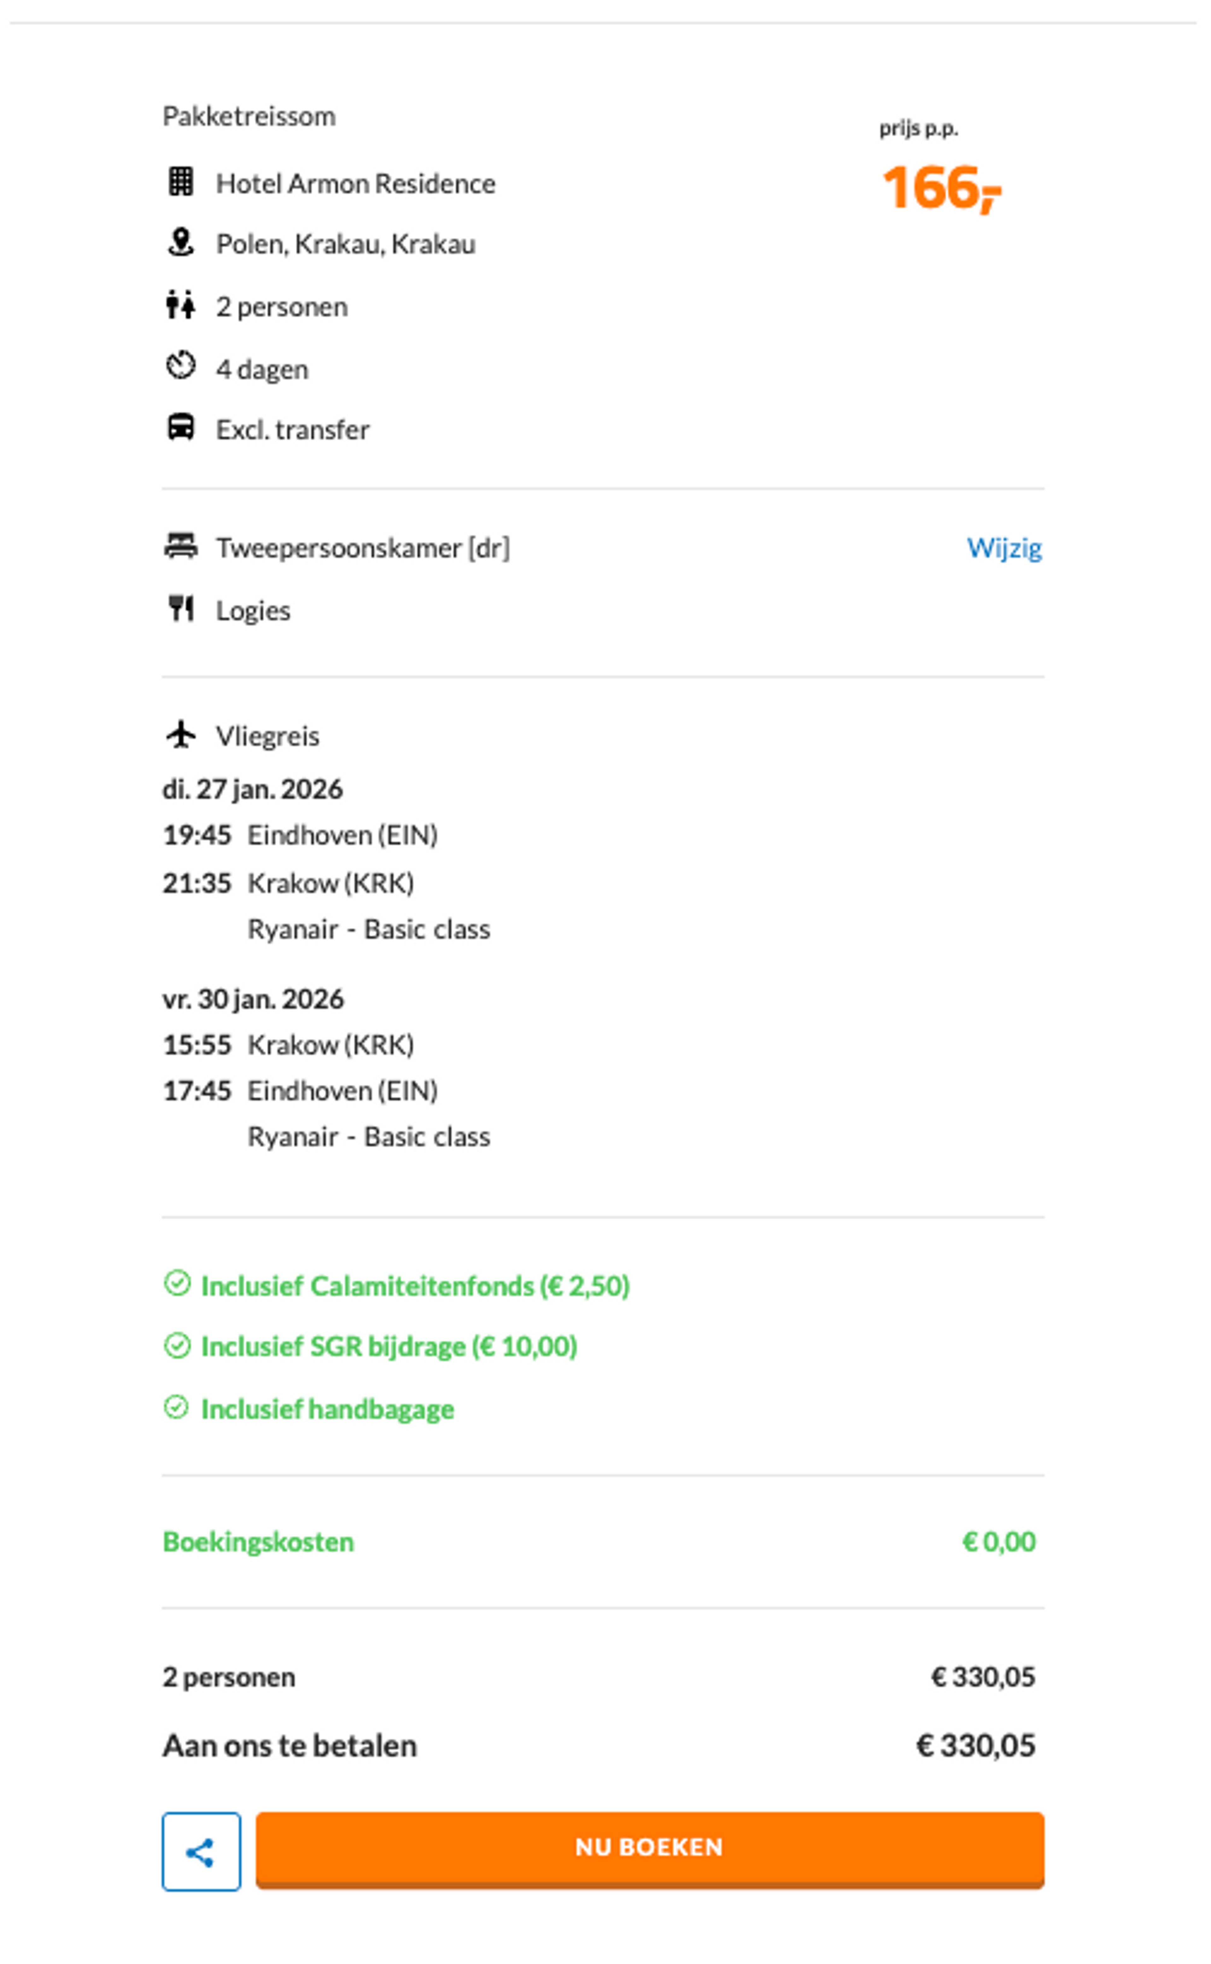Click the bus transfer icon

coord(181,428)
